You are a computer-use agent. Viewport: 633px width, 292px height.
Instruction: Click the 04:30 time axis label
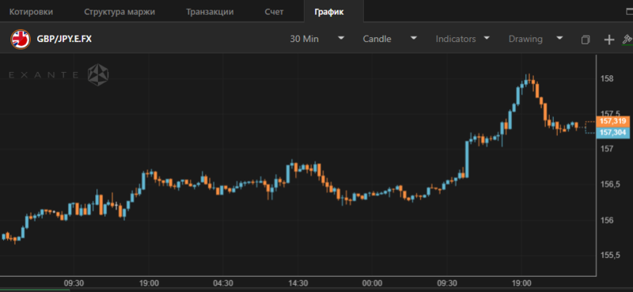223,283
